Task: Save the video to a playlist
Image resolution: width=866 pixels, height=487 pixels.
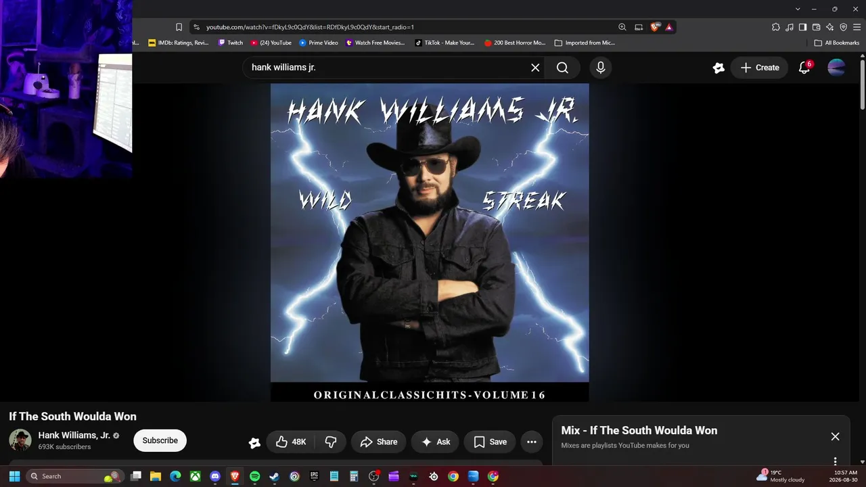Action: pos(490,442)
